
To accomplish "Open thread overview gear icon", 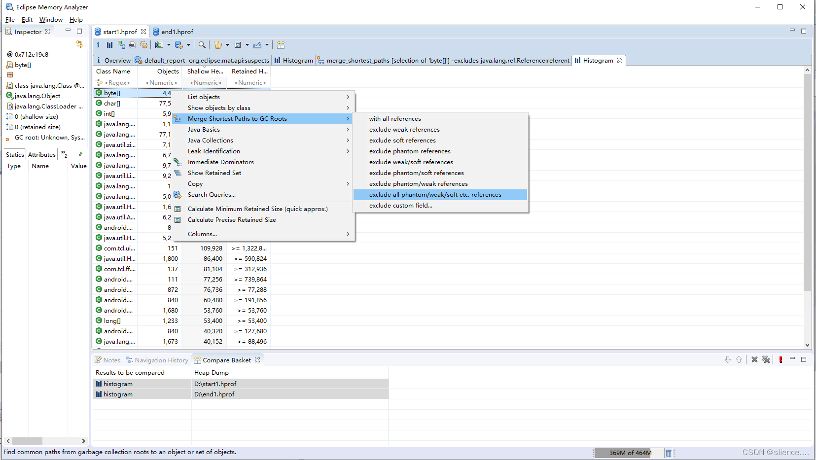I will click(x=143, y=45).
